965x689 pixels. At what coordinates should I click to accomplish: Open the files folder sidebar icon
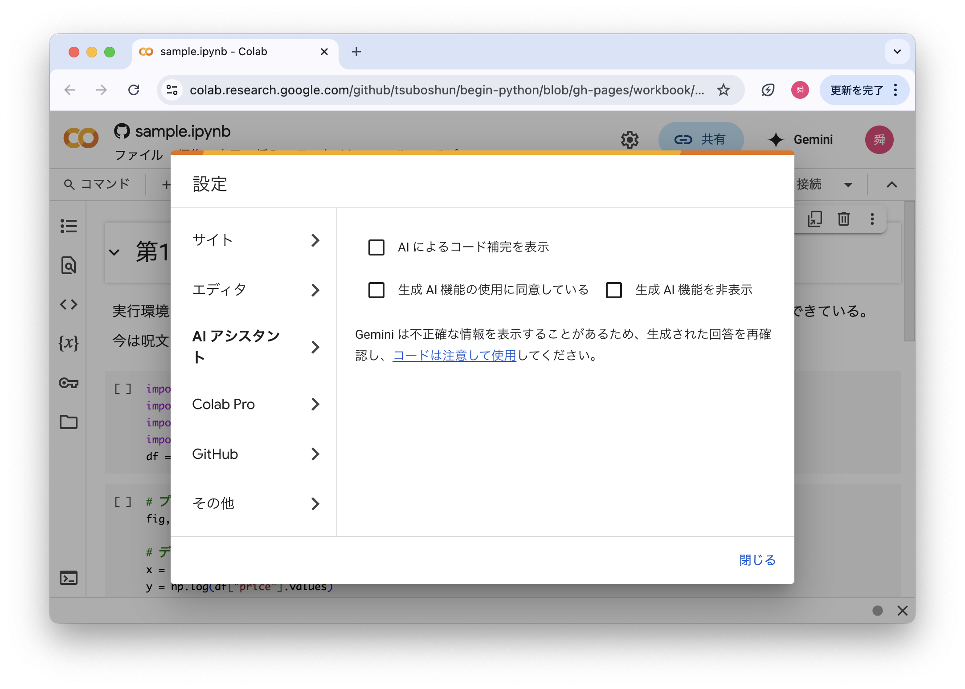tap(69, 422)
